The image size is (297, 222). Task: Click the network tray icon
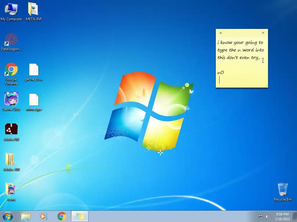261,217
